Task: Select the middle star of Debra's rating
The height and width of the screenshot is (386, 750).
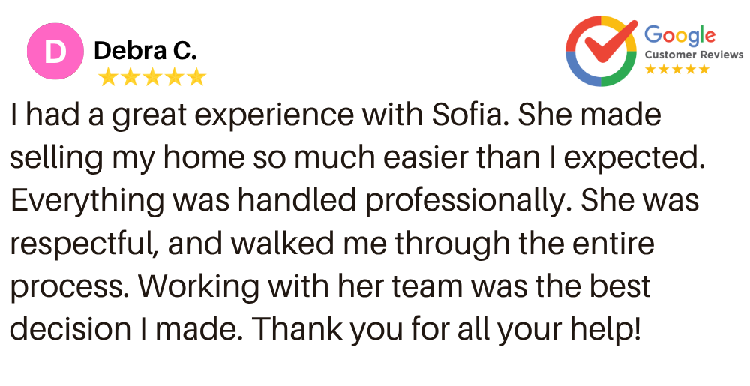Action: pos(152,77)
